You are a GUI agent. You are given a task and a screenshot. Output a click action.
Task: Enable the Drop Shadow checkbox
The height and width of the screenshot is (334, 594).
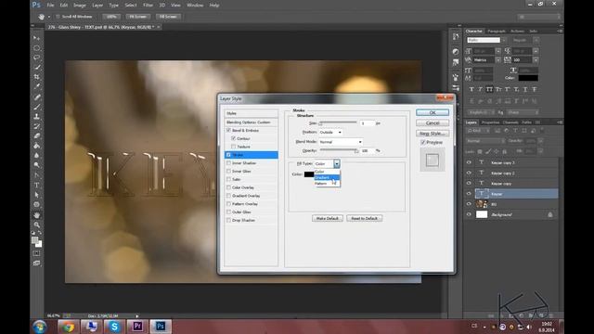coord(228,220)
